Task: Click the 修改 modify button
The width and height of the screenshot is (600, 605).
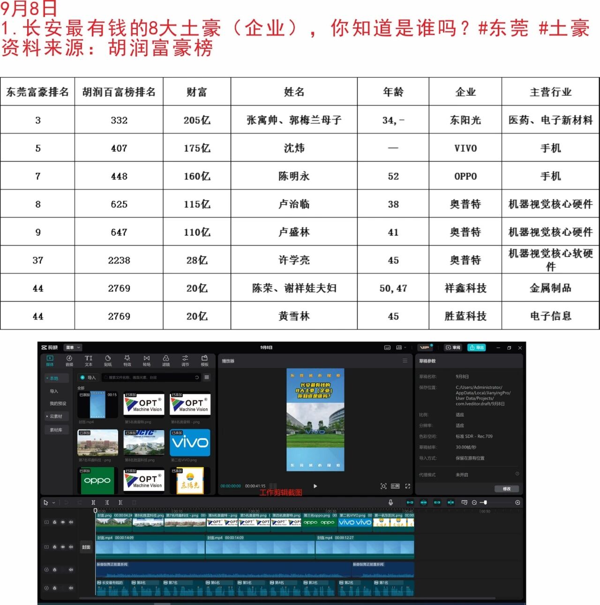Action: click(x=507, y=489)
